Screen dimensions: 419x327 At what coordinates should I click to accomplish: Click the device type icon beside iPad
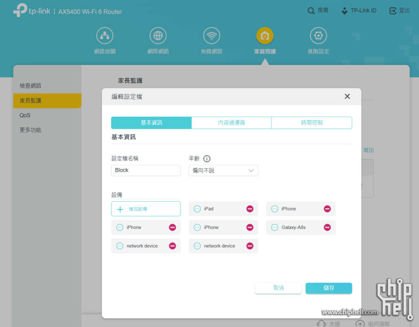click(x=197, y=209)
